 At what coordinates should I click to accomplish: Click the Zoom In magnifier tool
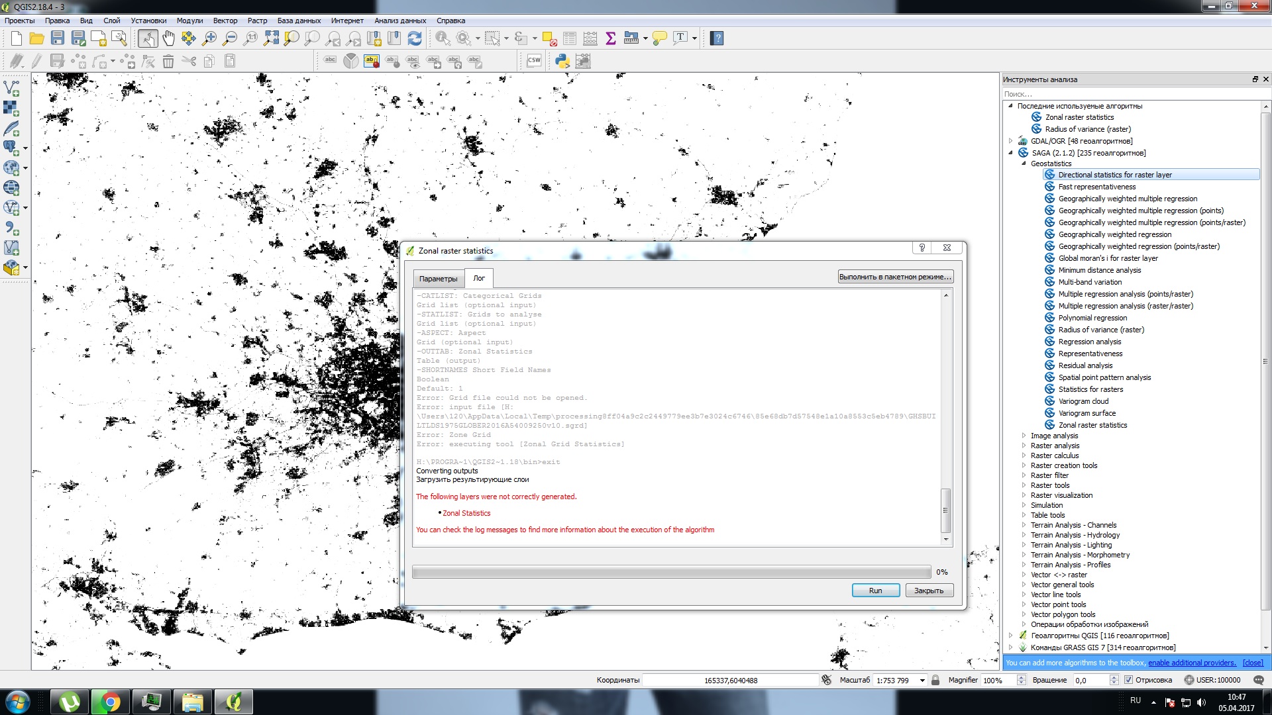pos(209,38)
